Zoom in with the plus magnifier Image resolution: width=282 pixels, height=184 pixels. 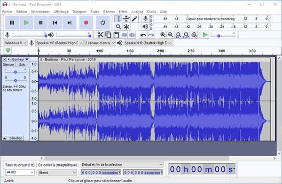point(163,35)
